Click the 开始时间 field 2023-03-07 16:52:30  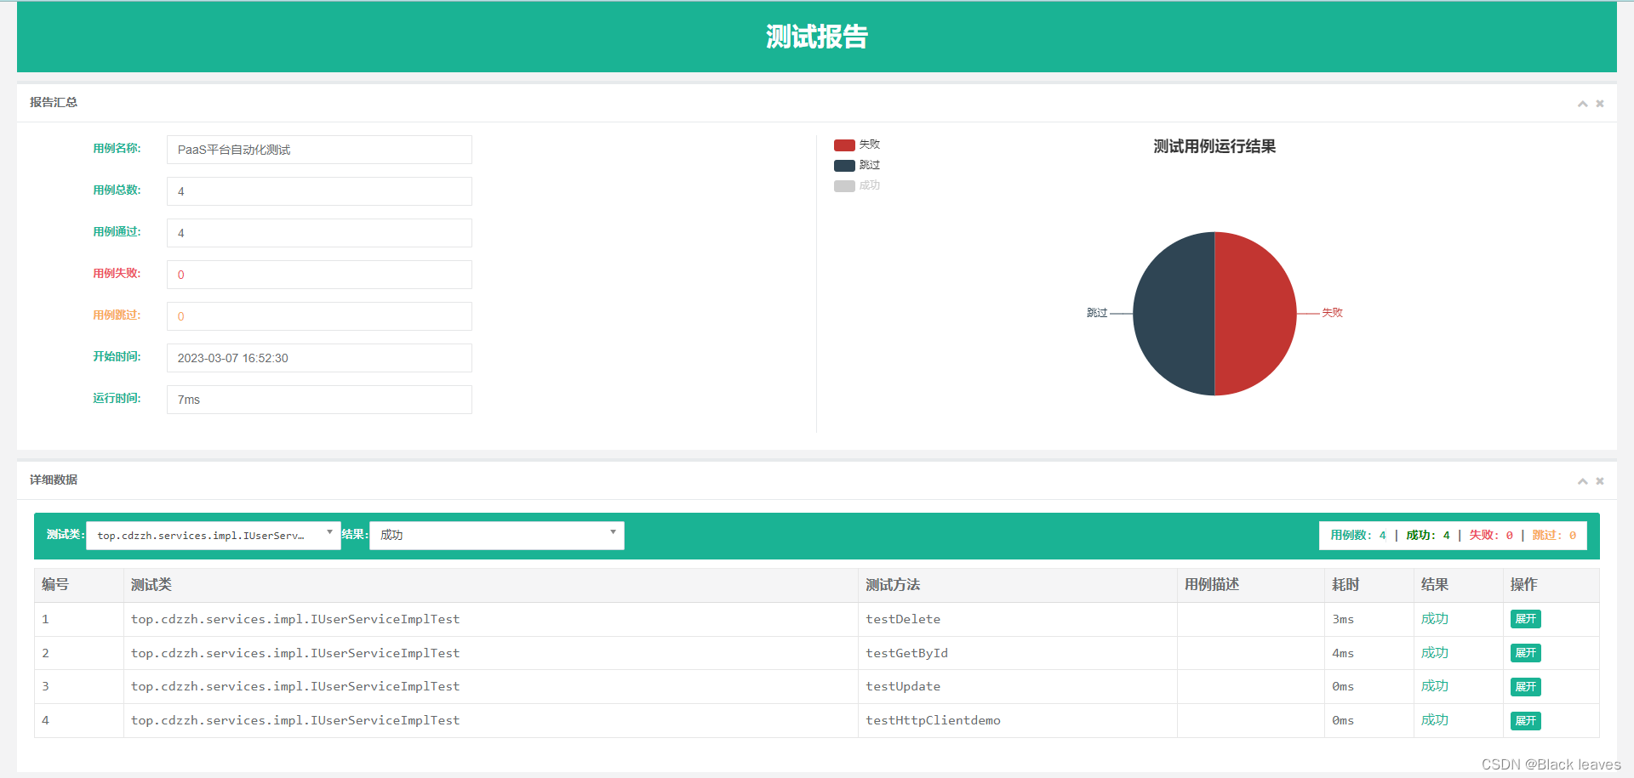319,358
